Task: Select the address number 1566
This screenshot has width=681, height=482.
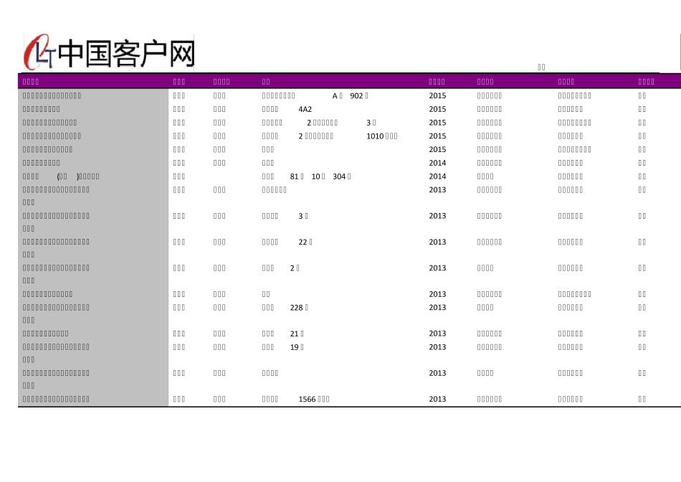Action: point(307,400)
